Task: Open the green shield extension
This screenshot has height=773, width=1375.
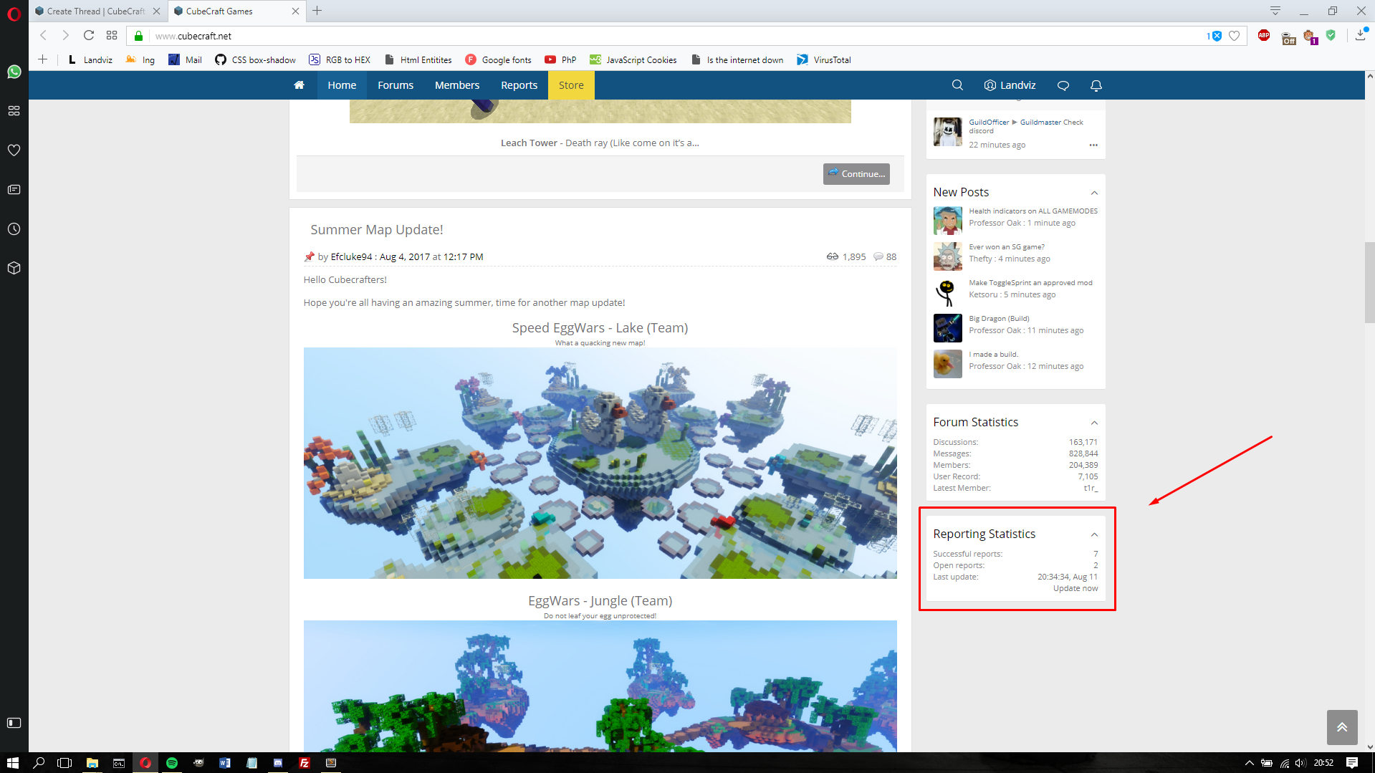Action: [1331, 35]
